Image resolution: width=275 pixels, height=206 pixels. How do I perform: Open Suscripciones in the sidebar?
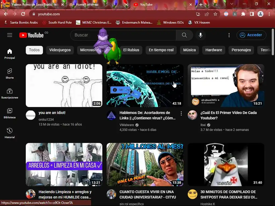pos(10,94)
